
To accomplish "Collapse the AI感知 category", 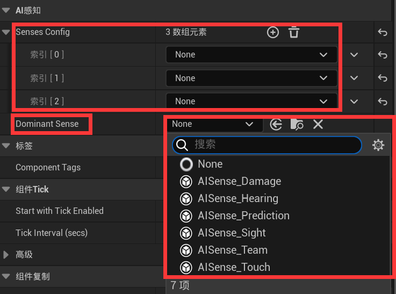I will pos(6,10).
